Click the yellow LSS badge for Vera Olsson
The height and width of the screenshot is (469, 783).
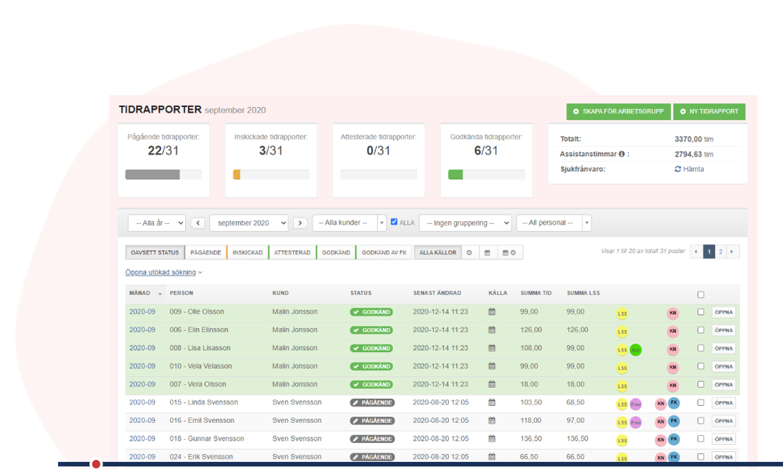point(622,386)
